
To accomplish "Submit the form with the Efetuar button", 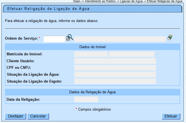I will tap(171, 116).
